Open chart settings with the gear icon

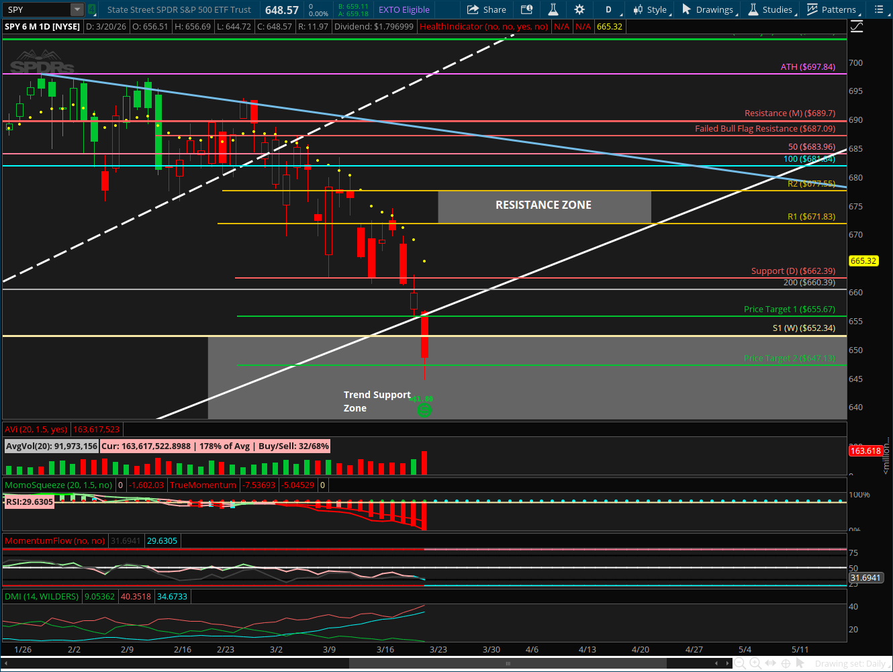[579, 9]
